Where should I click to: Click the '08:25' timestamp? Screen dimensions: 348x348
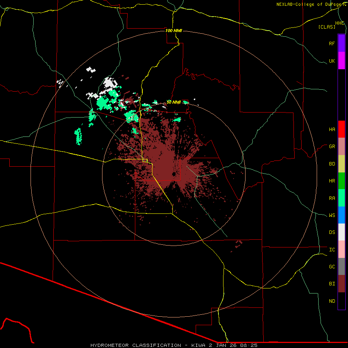[249, 345]
